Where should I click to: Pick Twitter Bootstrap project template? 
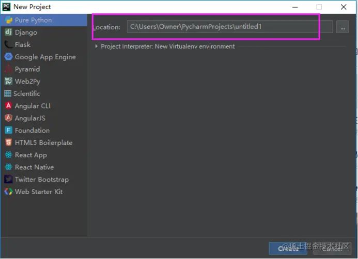[41, 180]
